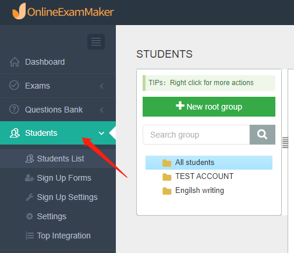Click the Questions Bank question mark icon
294x253 pixels.
(14, 109)
